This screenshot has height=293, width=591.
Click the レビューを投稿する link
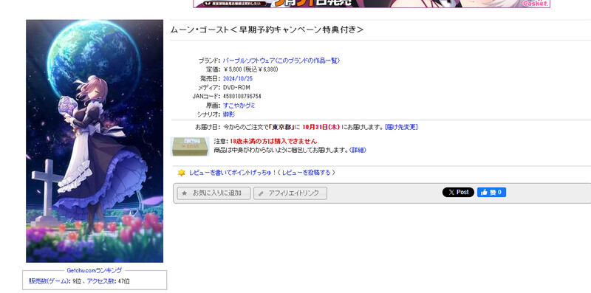click(307, 173)
